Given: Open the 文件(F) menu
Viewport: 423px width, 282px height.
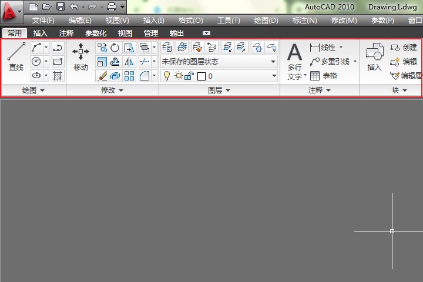Looking at the screenshot, I should click(43, 21).
